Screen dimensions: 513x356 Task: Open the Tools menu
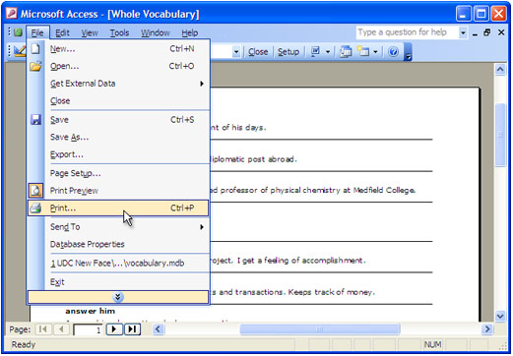tap(119, 32)
